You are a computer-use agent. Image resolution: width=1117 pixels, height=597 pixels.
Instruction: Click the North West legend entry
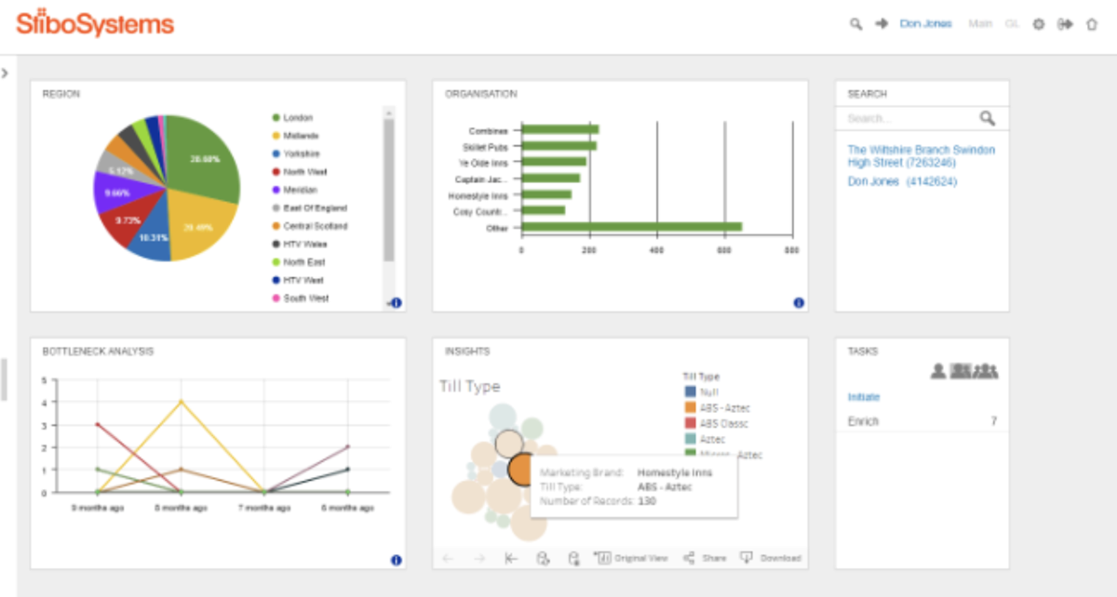pyautogui.click(x=300, y=172)
